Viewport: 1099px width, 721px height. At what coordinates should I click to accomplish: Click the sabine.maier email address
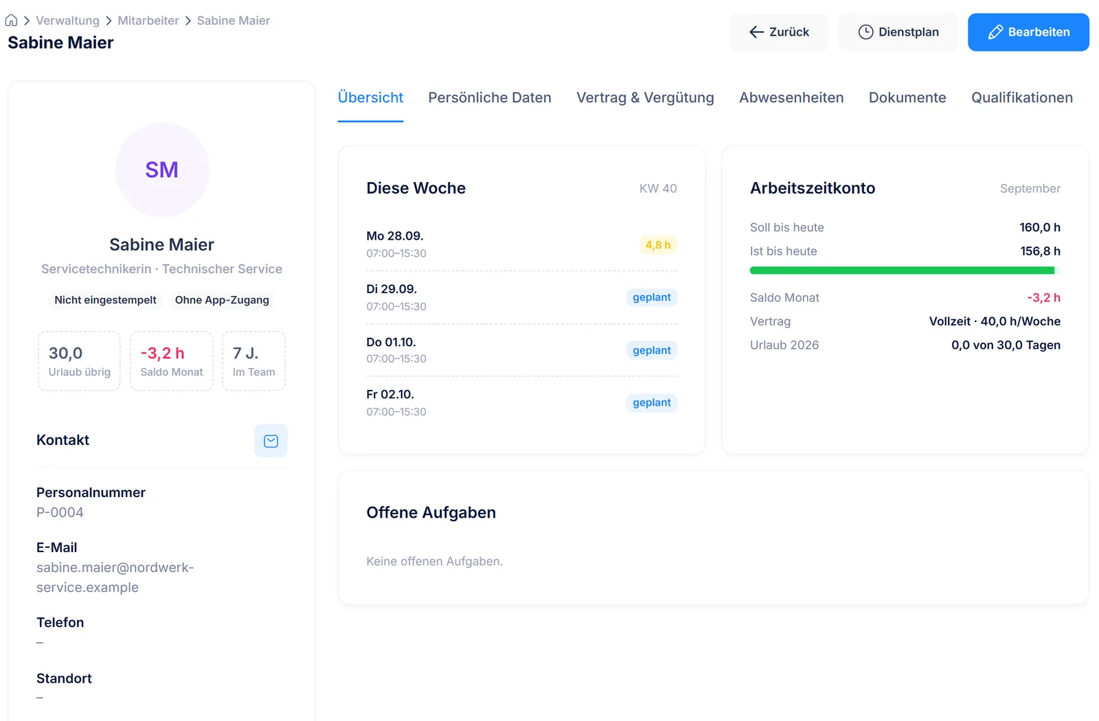pyautogui.click(x=115, y=577)
